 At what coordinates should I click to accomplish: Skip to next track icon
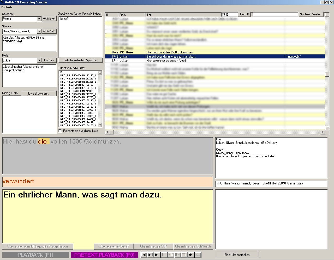click(150, 255)
